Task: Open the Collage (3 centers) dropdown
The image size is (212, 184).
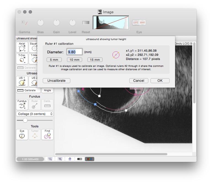Action: (x=35, y=114)
